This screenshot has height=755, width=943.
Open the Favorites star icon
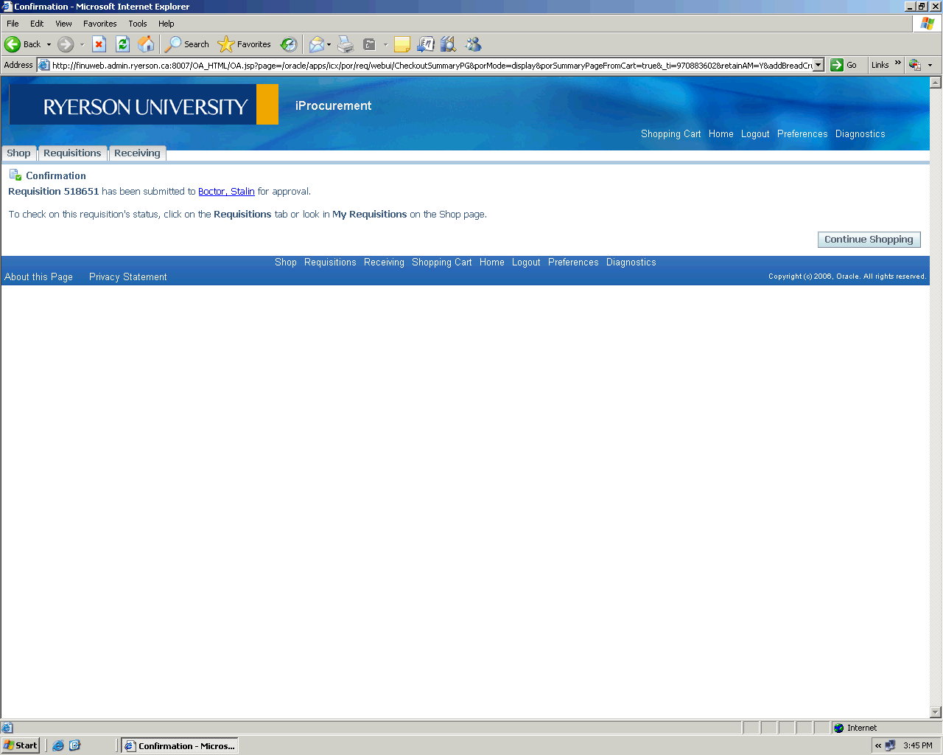226,44
